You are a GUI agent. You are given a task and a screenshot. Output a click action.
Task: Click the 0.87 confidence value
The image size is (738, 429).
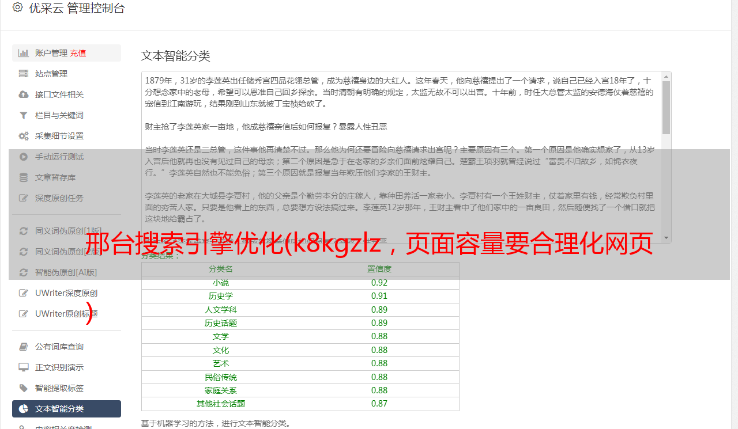379,404
